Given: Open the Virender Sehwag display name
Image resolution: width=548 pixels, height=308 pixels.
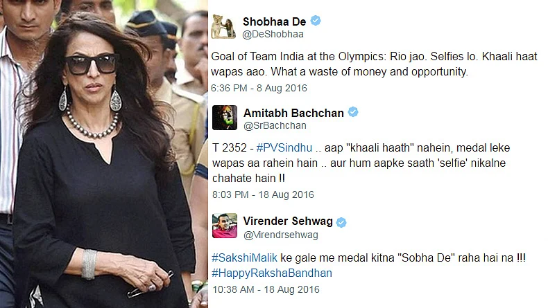Looking at the screenshot, I should pos(288,221).
